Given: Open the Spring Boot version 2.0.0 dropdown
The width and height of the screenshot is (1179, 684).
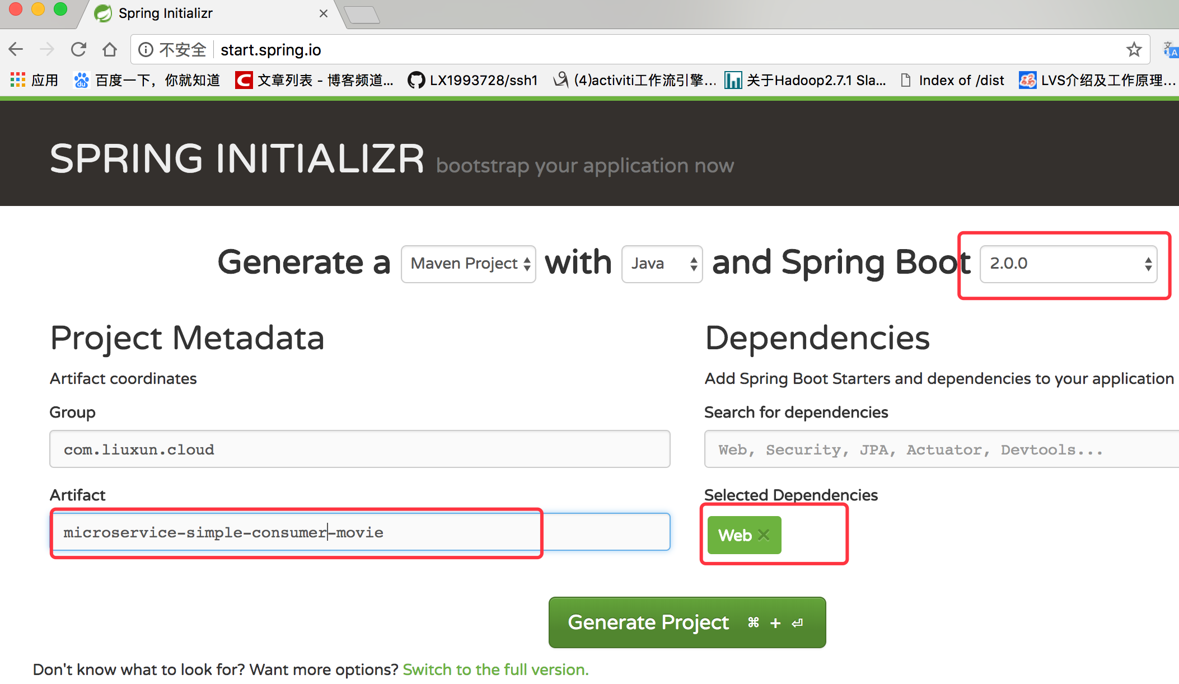Looking at the screenshot, I should point(1069,264).
